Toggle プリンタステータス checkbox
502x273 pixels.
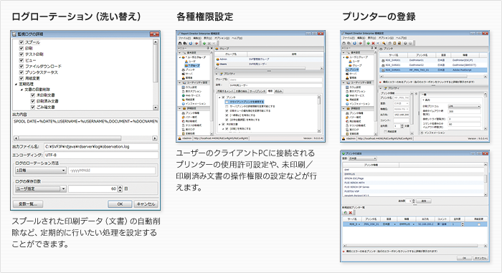(x=22, y=72)
